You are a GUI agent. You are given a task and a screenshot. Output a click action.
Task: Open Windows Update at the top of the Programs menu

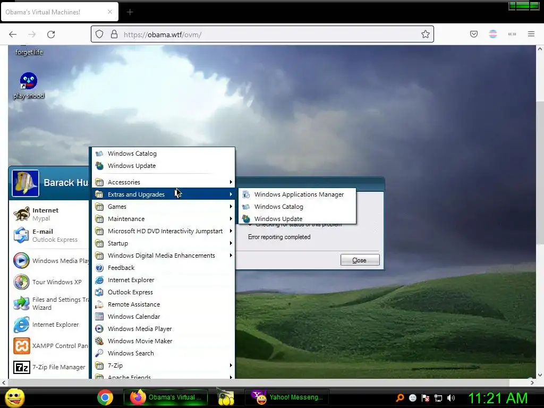coord(132,166)
